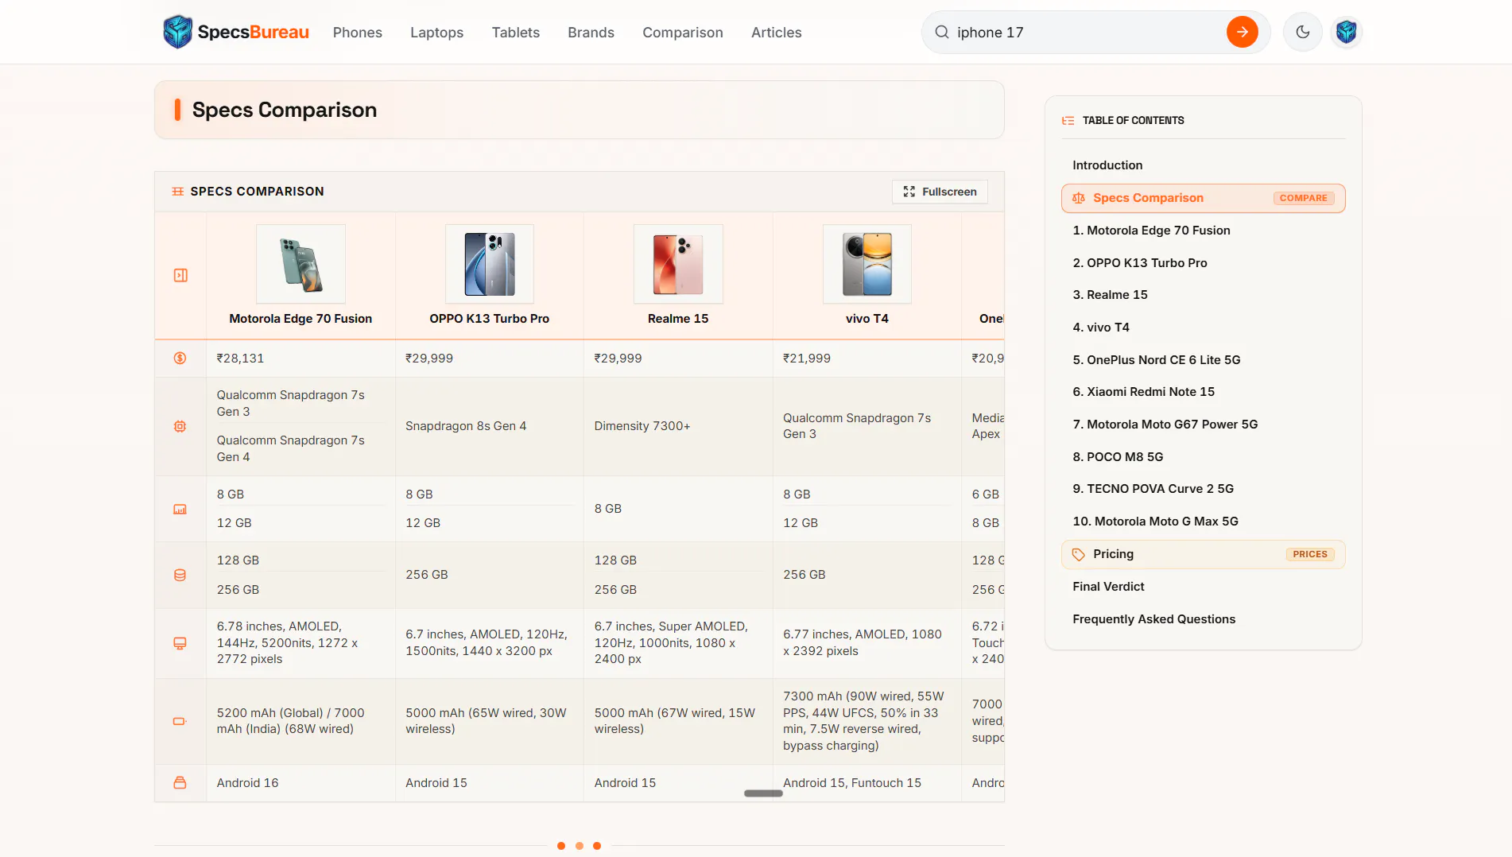Open the table in Fullscreen
The image size is (1512, 857).
tap(940, 192)
